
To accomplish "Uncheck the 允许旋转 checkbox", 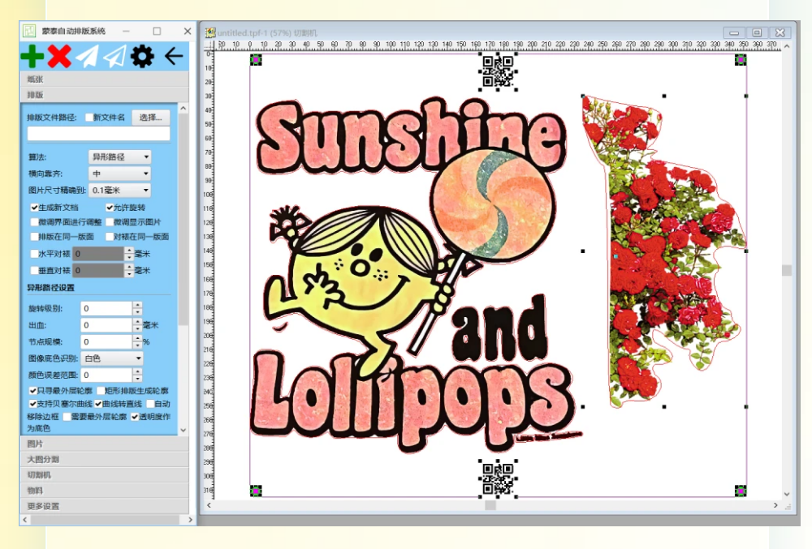I will (x=110, y=208).
